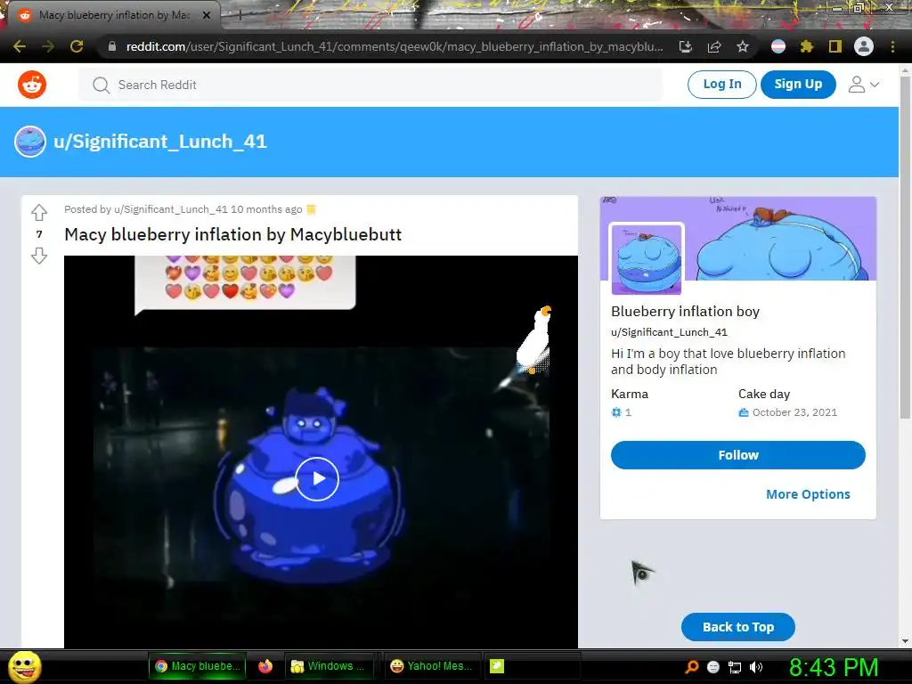Click the Reddit logo home icon
Viewport: 912px width, 684px height.
[x=32, y=85]
